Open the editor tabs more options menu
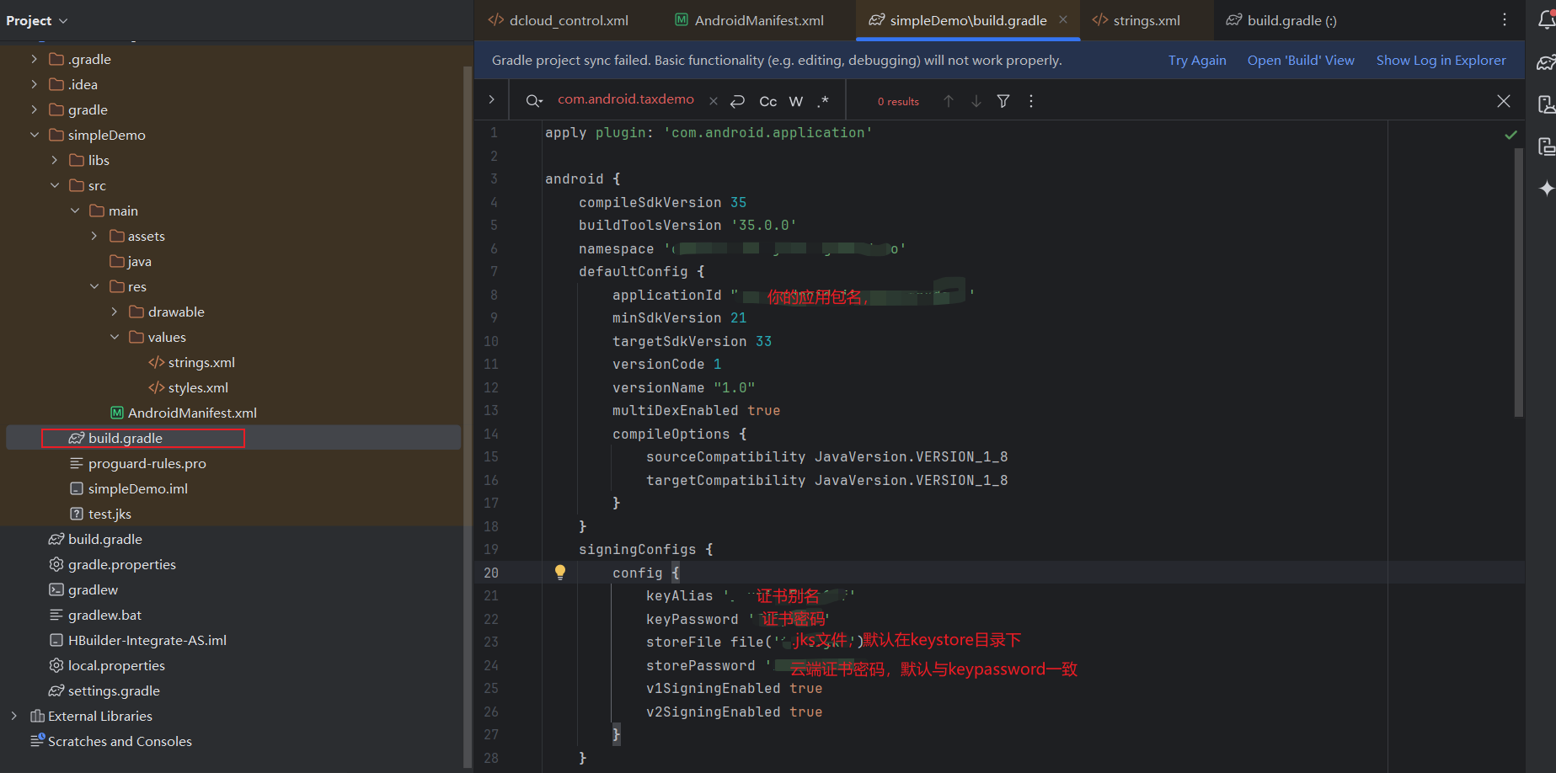 point(1505,19)
